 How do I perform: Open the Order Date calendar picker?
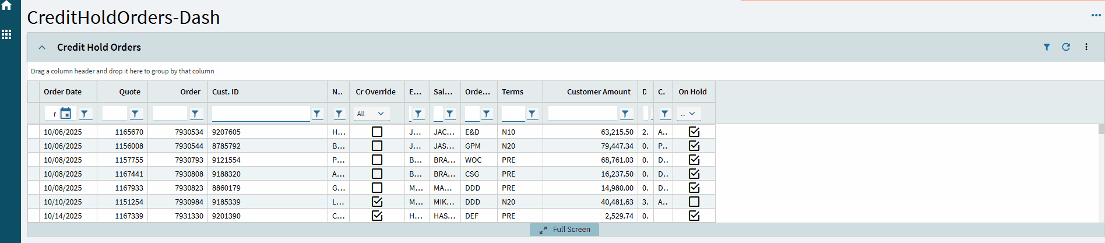(x=66, y=114)
